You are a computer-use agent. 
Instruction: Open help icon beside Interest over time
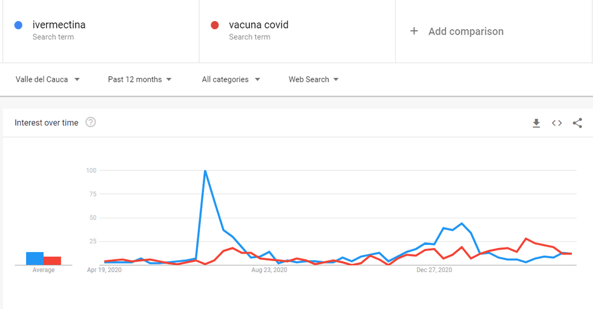[x=91, y=123]
